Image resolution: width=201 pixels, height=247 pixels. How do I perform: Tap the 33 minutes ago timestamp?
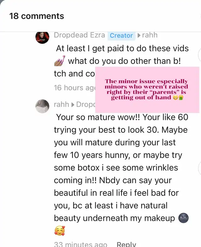pos(80,244)
